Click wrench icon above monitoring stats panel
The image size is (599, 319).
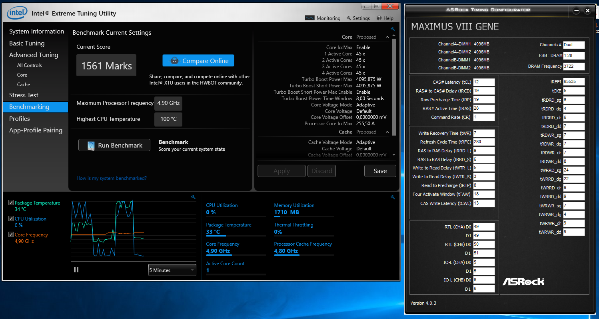[393, 197]
